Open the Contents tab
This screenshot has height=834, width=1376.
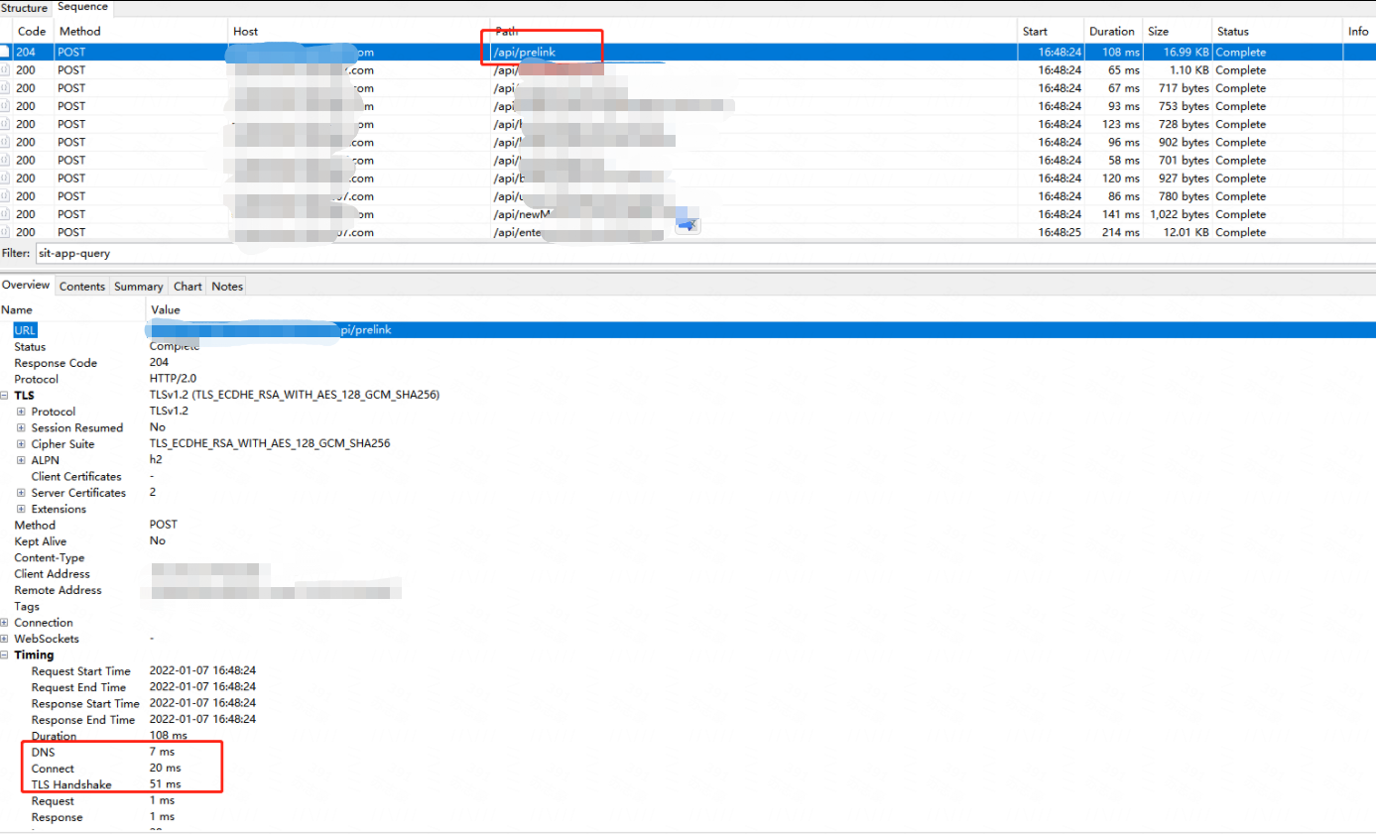[81, 287]
